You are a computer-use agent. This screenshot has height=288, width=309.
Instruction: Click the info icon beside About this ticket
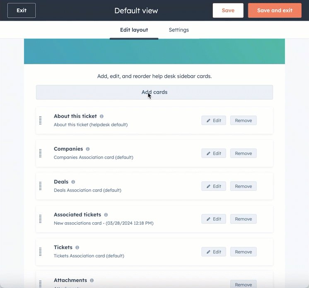(x=101, y=116)
